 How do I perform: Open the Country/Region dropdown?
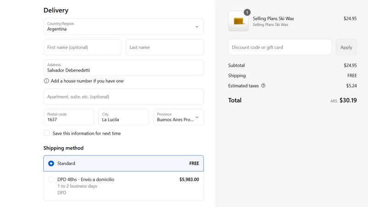pos(123,27)
